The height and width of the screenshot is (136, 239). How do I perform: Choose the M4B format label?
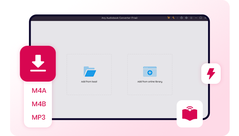click(39, 104)
